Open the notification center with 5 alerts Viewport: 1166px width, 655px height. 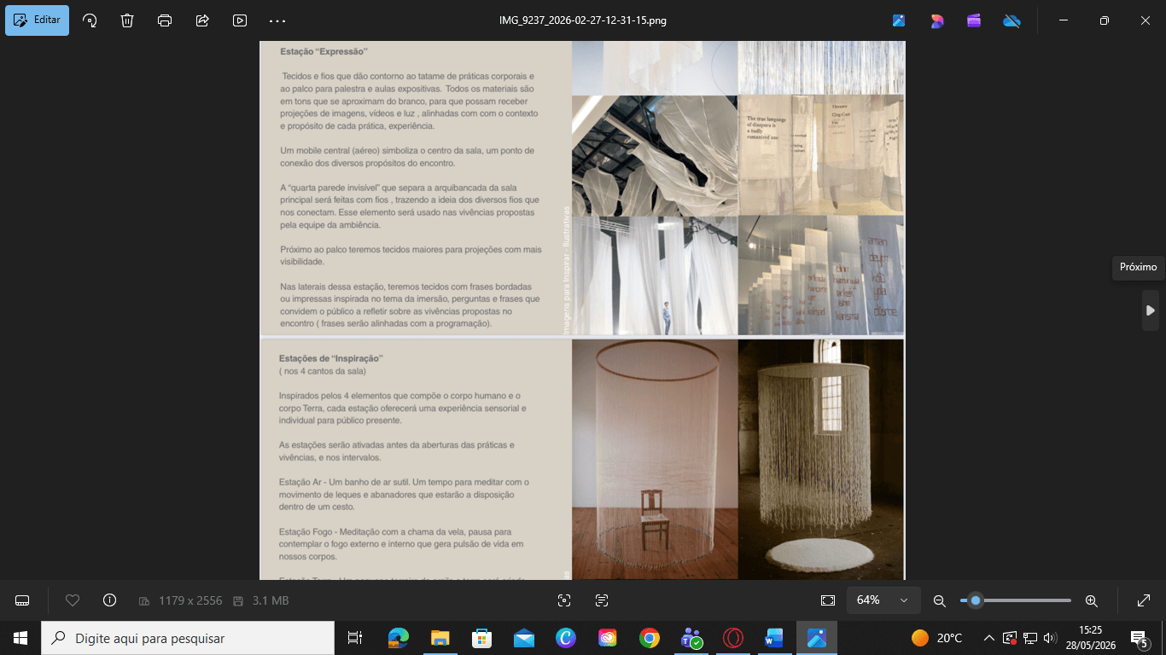[x=1139, y=638]
